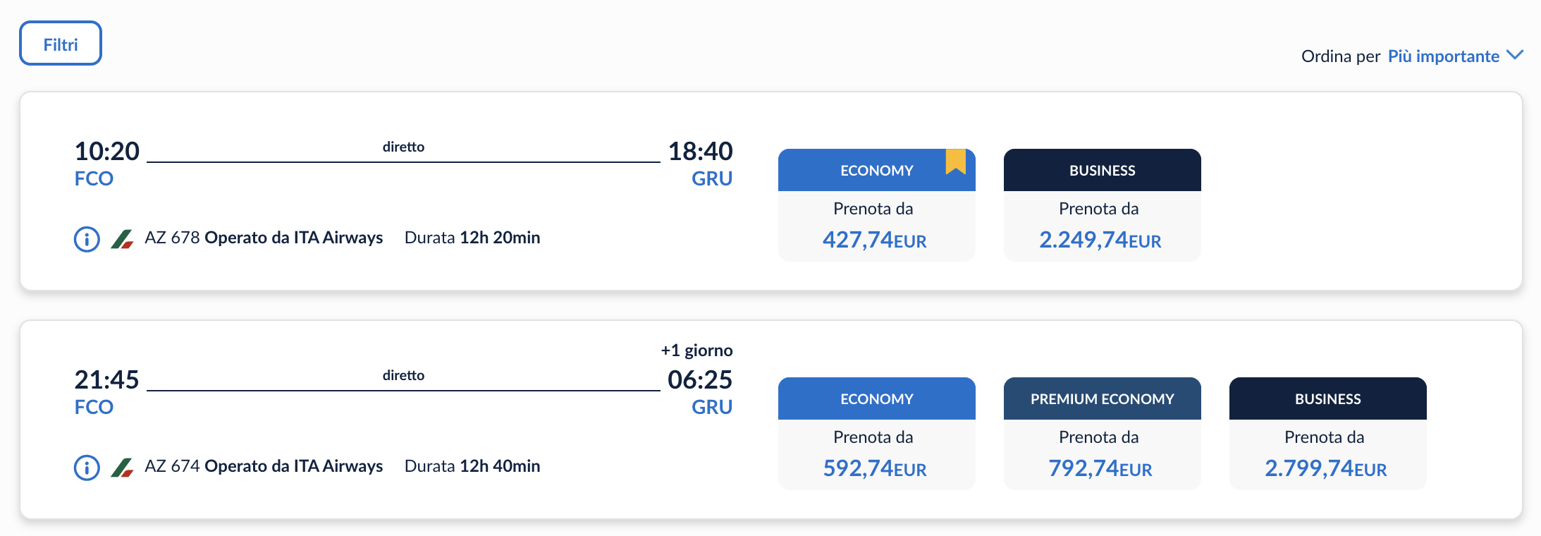Choose Business fare 2.249,74 EUR
Screen dimensions: 1541x536
(x=1100, y=240)
